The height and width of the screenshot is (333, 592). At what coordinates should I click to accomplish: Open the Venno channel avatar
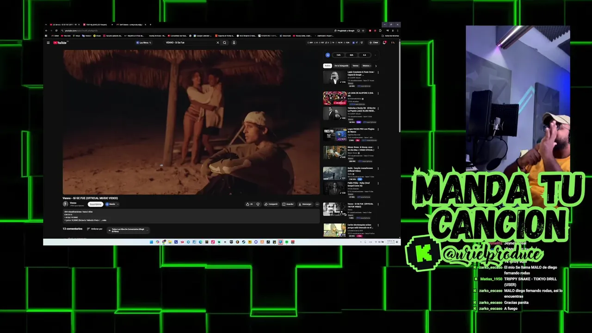[65, 204]
